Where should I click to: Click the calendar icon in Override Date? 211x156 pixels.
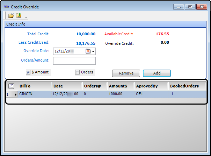point(88,51)
